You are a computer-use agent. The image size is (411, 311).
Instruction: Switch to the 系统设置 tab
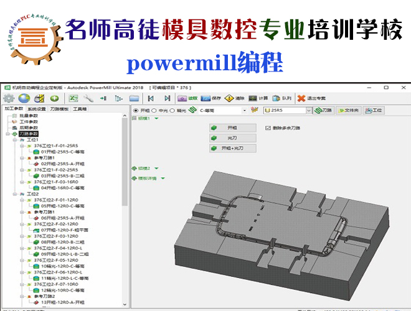(37, 109)
